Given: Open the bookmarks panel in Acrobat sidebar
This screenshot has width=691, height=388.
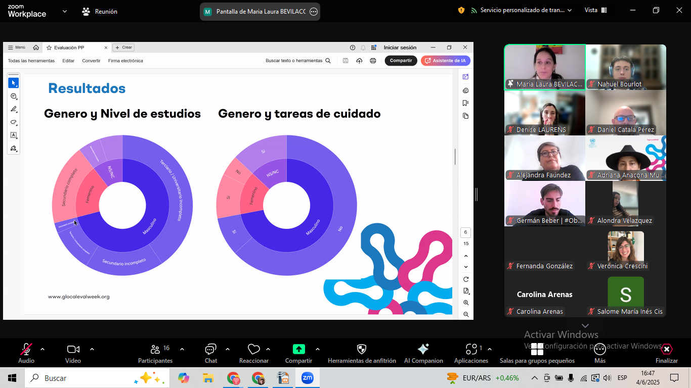Looking at the screenshot, I should pyautogui.click(x=466, y=103).
